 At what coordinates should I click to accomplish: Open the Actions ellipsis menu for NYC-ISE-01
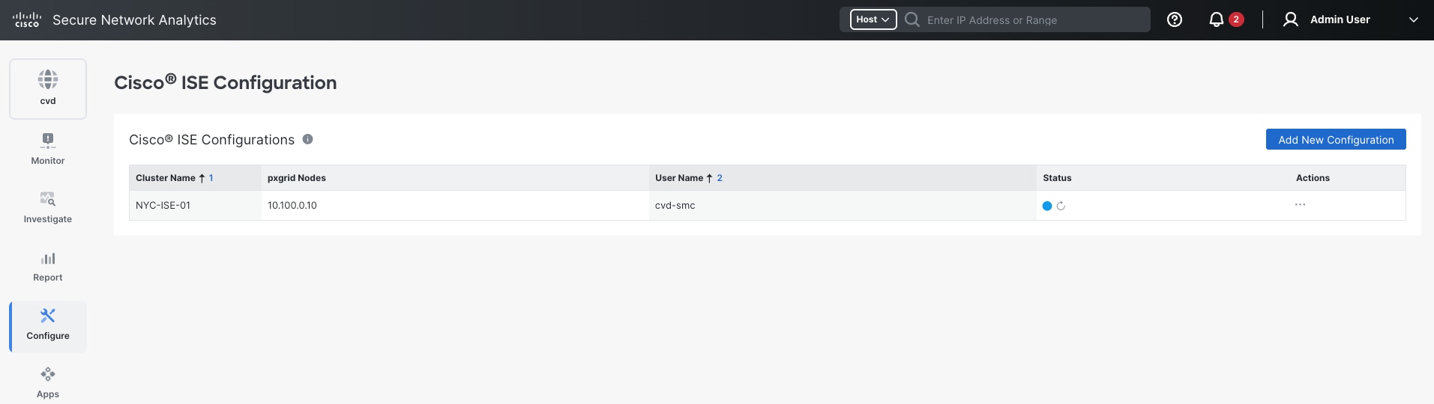1300,204
